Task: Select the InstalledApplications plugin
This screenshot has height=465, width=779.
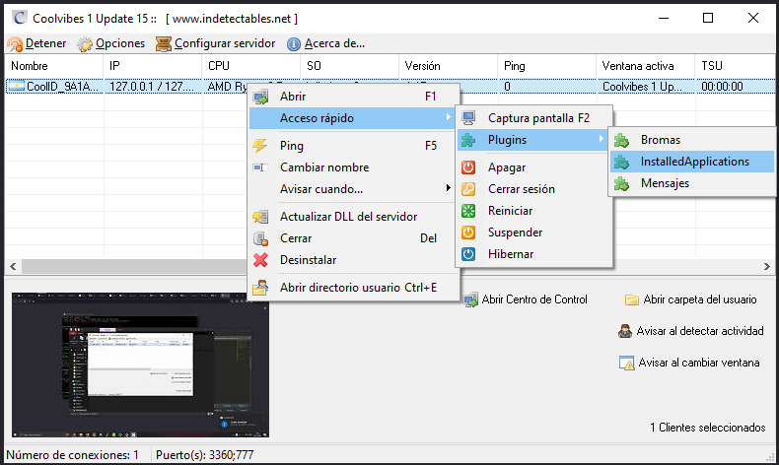Action: point(694,162)
